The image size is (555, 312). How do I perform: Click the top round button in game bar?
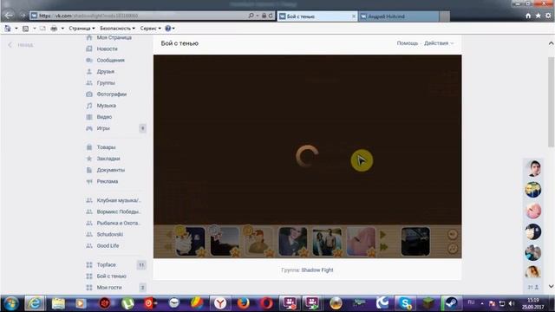click(453, 235)
